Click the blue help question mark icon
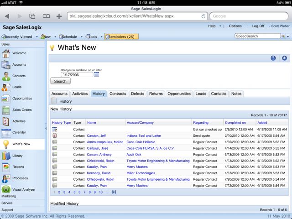The height and width of the screenshot is (219, 292). coord(273,58)
